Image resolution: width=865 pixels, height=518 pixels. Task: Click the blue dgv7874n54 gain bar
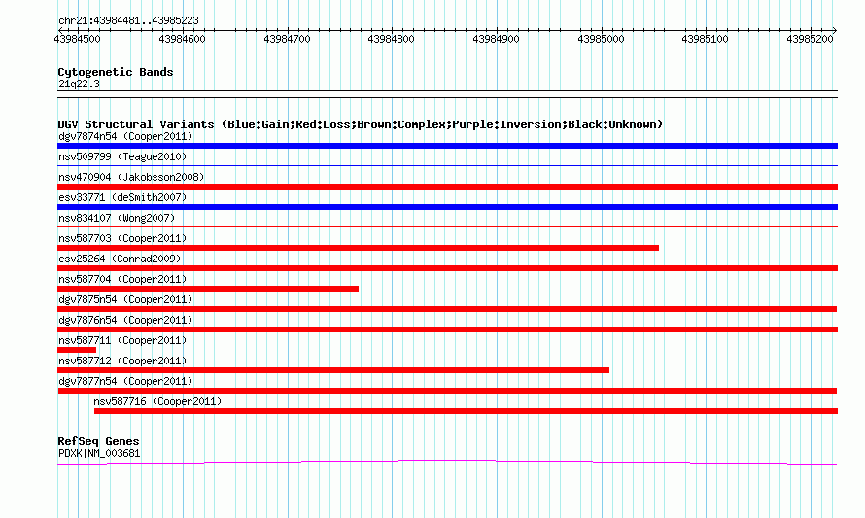tap(447, 146)
